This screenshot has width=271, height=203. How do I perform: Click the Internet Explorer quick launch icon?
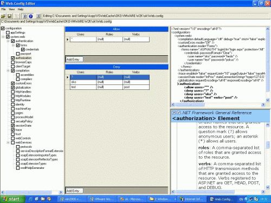click(x=31, y=199)
